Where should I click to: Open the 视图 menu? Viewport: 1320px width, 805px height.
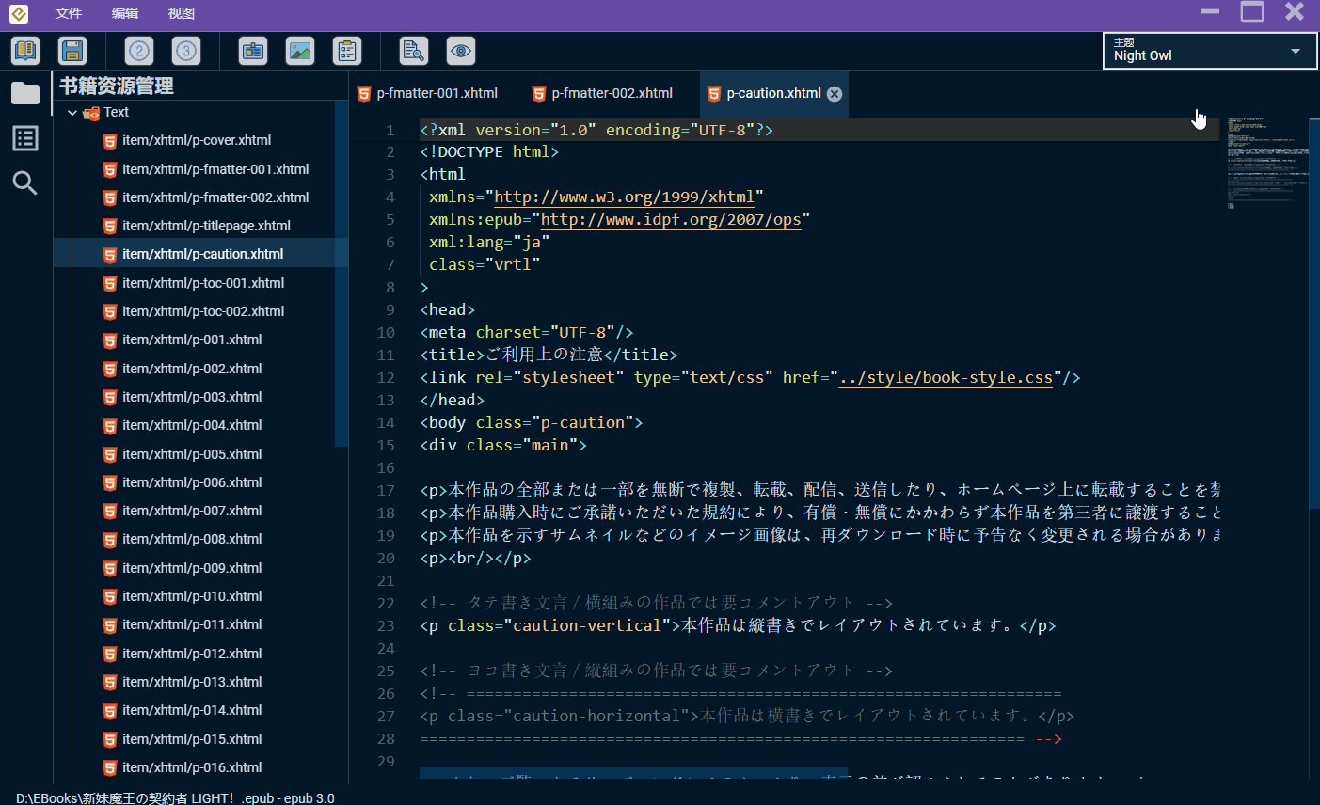click(182, 13)
